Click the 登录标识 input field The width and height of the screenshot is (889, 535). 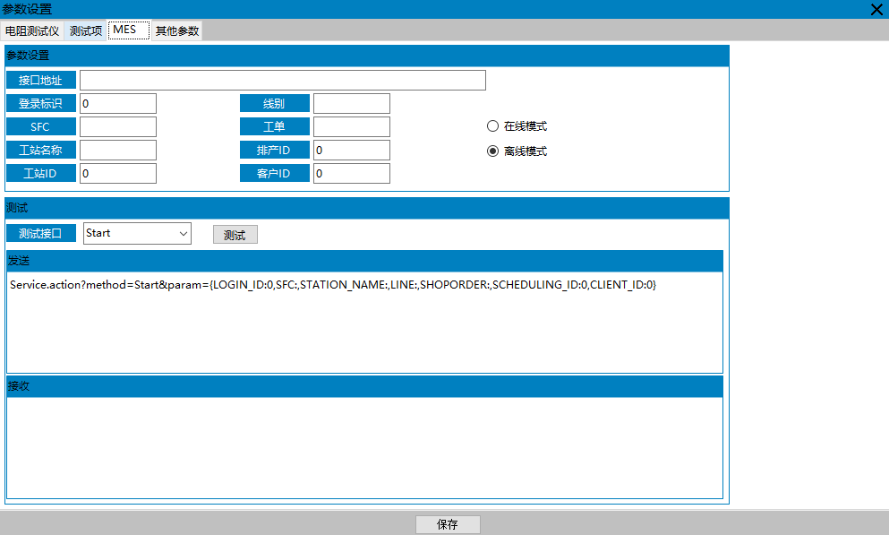click(x=118, y=103)
